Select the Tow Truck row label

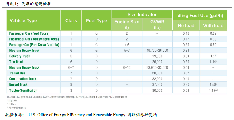(16, 62)
